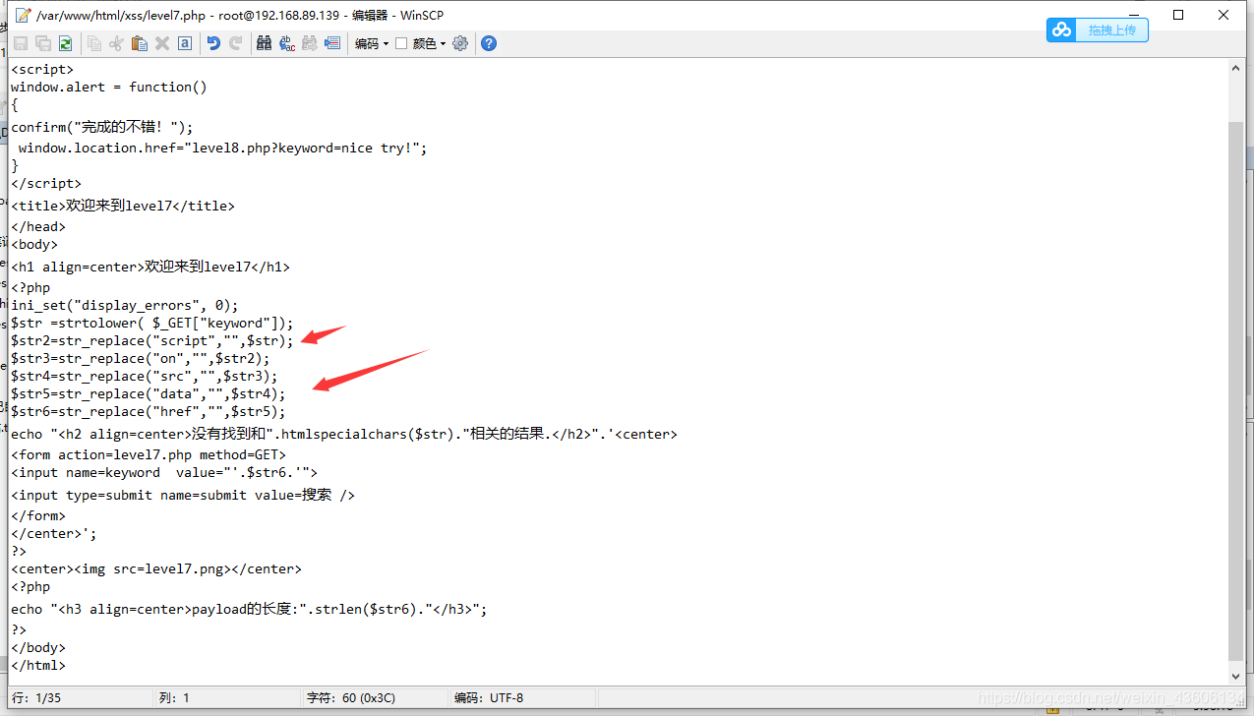Click the editor scrollbar down arrow
The height and width of the screenshot is (716, 1254).
tap(1236, 675)
